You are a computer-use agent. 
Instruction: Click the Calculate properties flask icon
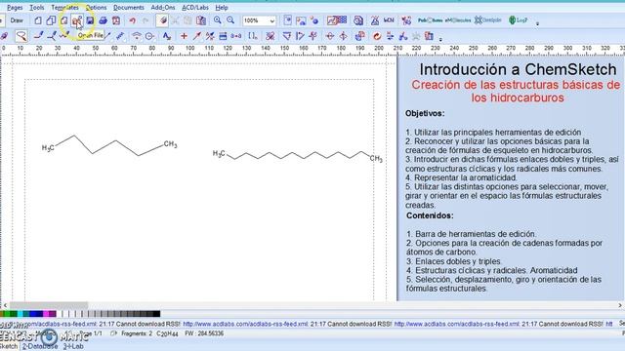click(x=375, y=20)
